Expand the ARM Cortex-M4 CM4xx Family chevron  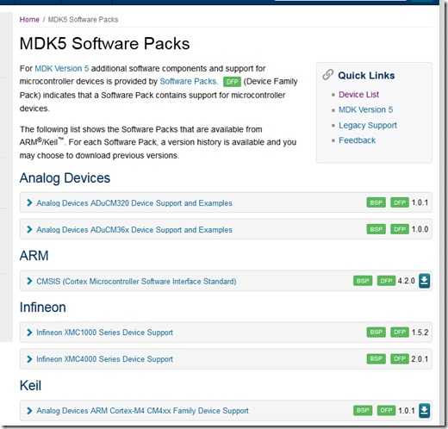tap(29, 411)
